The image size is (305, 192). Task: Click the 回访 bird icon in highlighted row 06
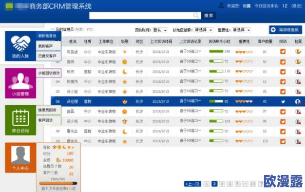click(x=283, y=102)
